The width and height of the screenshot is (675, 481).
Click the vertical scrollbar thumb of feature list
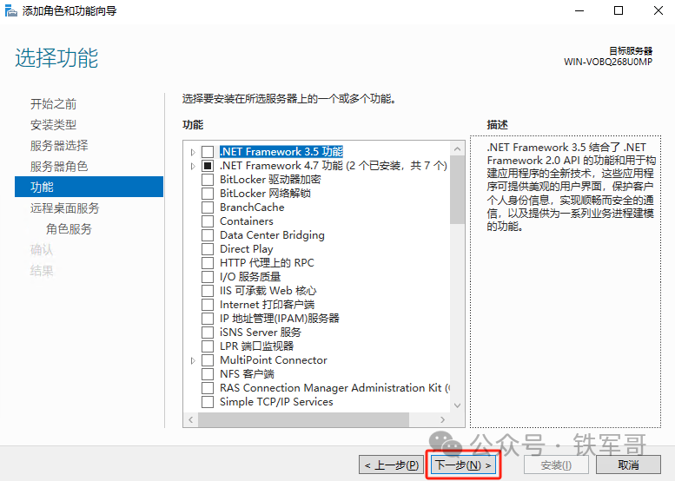click(457, 189)
